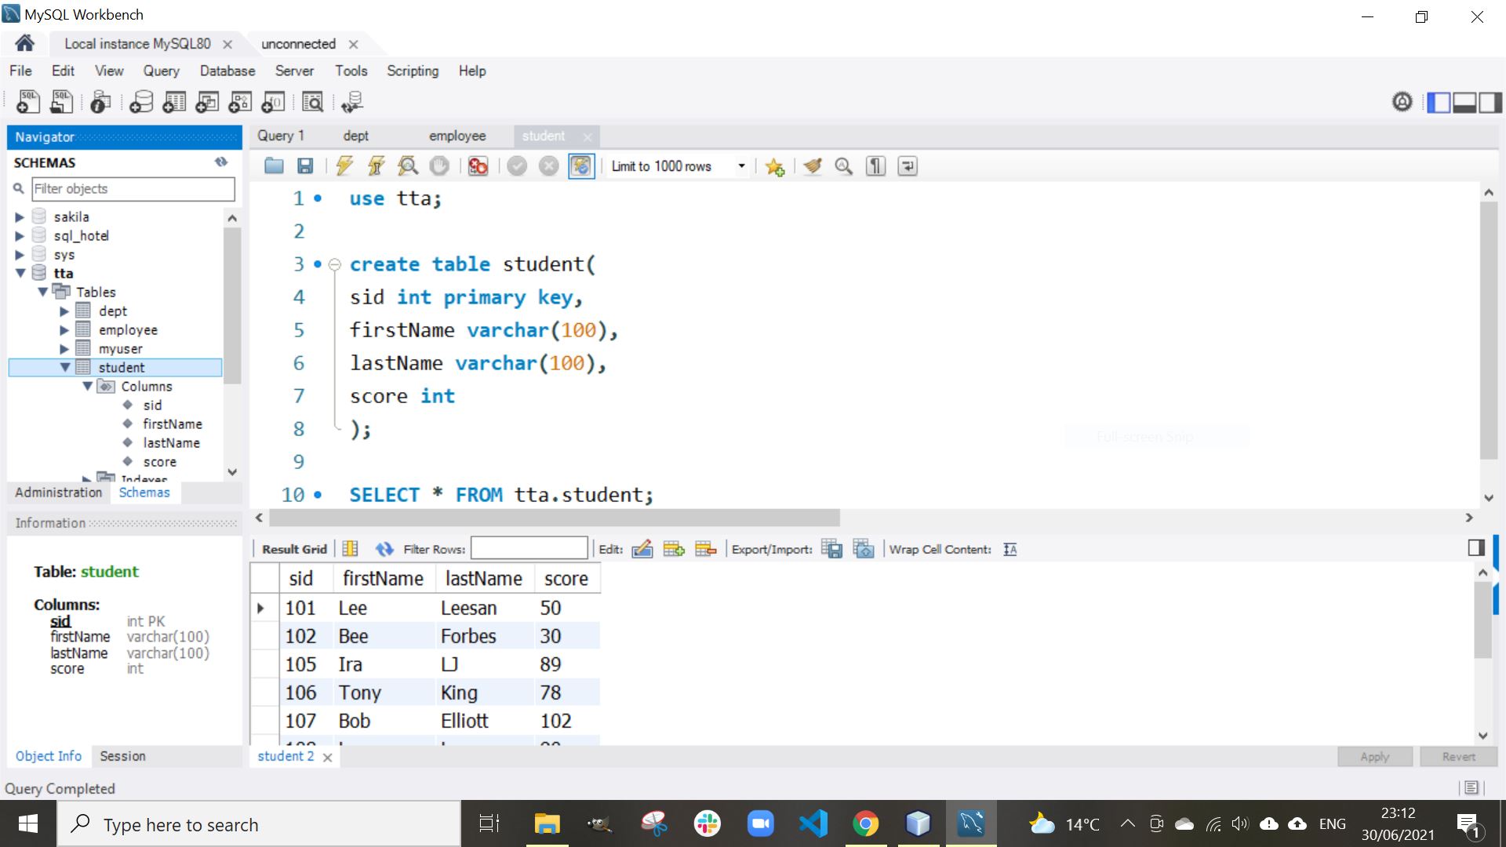Export recordset using the Export icon
Screen dimensions: 1506x847
831,548
